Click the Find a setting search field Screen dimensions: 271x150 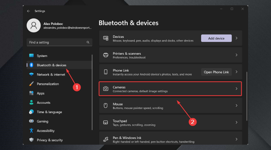(59, 42)
